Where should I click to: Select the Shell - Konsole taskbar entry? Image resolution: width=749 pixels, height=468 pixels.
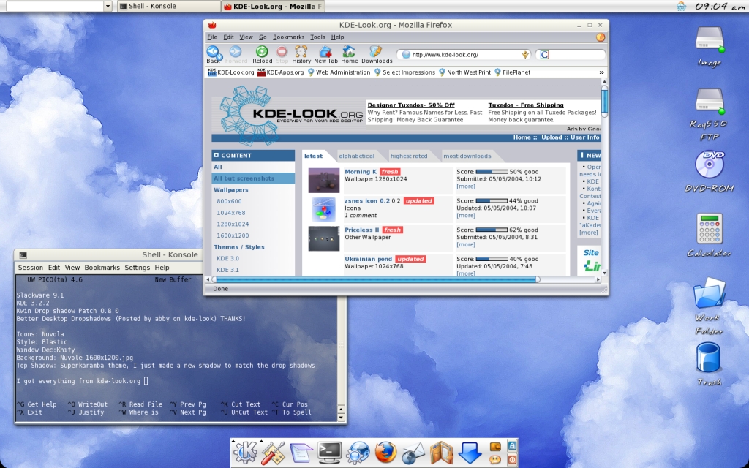(169, 6)
